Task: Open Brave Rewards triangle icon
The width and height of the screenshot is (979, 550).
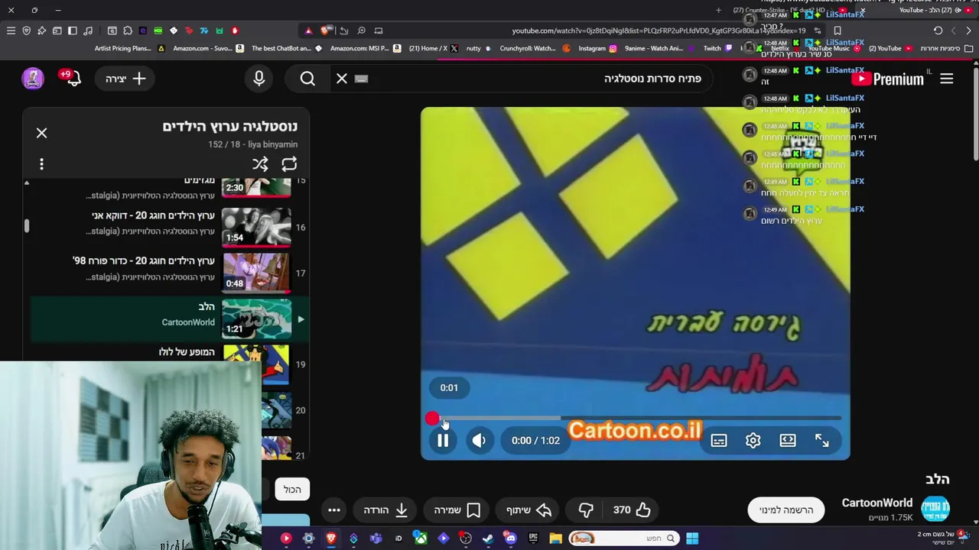Action: point(308,31)
